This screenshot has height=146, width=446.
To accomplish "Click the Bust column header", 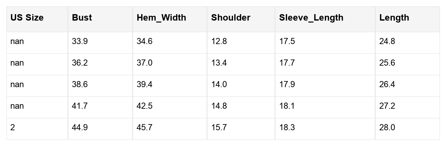I will point(82,18).
